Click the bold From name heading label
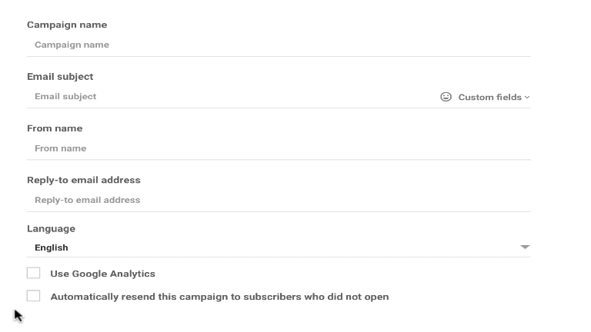591x332 pixels. [x=55, y=128]
